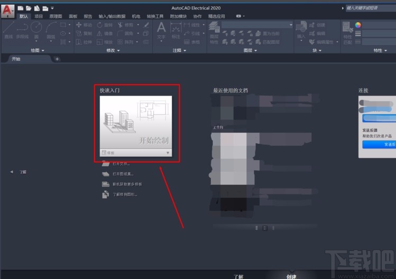Click the blue Send Feedback (发送反馈) button
The width and height of the screenshot is (396, 279).
click(379, 144)
